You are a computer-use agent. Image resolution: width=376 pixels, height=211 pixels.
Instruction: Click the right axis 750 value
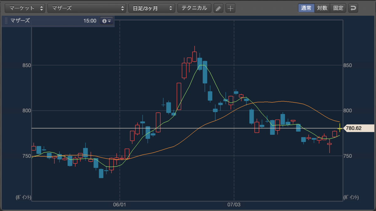348,156
